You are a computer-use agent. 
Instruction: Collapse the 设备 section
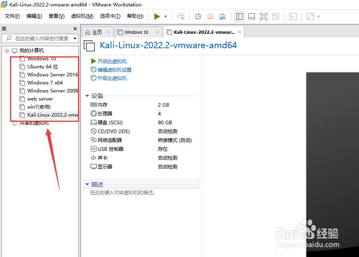87,96
